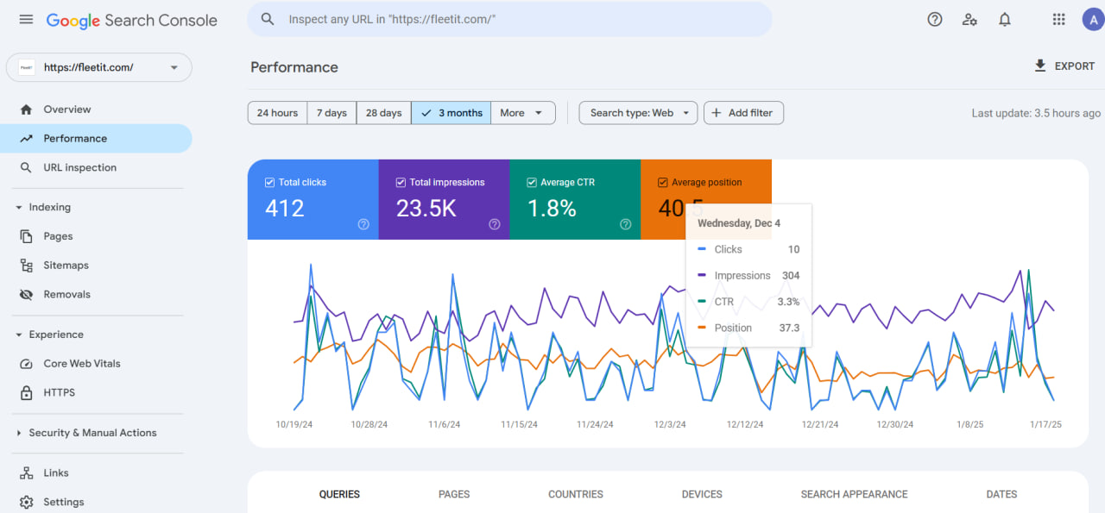Screen dimensions: 1105x513
Task: Select the 7 days date range
Action: tap(331, 113)
